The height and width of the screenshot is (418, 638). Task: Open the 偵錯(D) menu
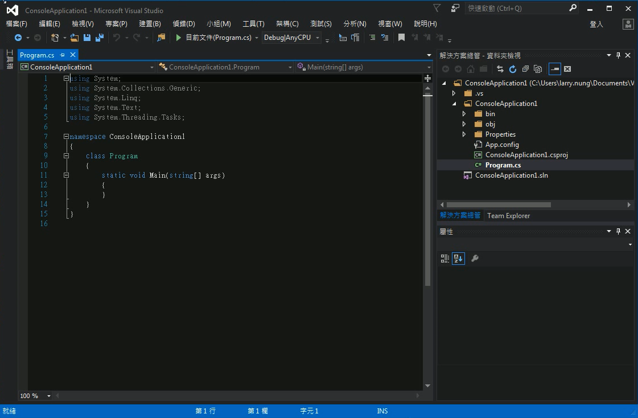tap(183, 23)
